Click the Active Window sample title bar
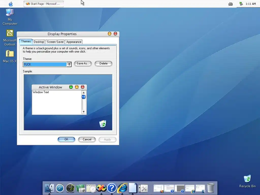 pyautogui.click(x=59, y=87)
